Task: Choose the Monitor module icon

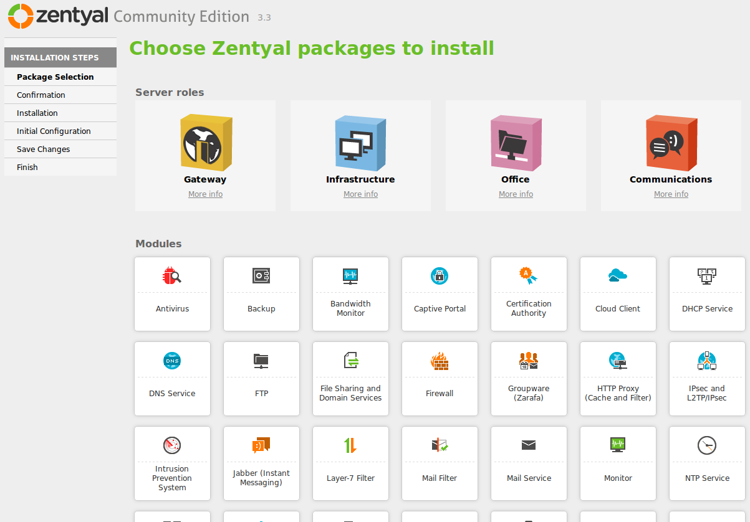Action: click(618, 445)
